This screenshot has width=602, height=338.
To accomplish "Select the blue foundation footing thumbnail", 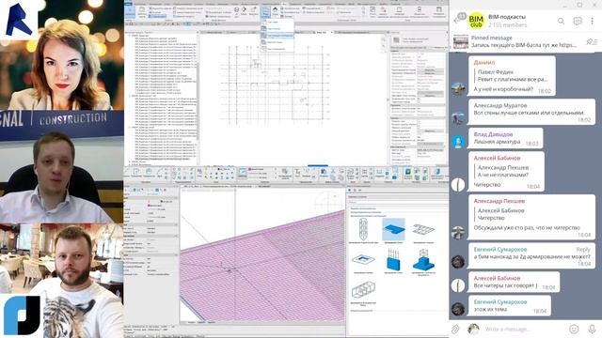I will [x=423, y=260].
